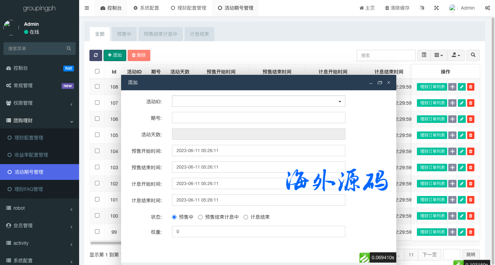Select the 预售结束计息中 radio option
Screen dimensions: 495x265
[201, 217]
